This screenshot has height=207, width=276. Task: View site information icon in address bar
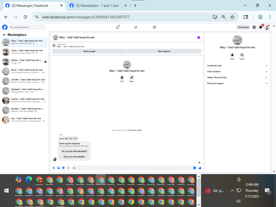(x=37, y=17)
